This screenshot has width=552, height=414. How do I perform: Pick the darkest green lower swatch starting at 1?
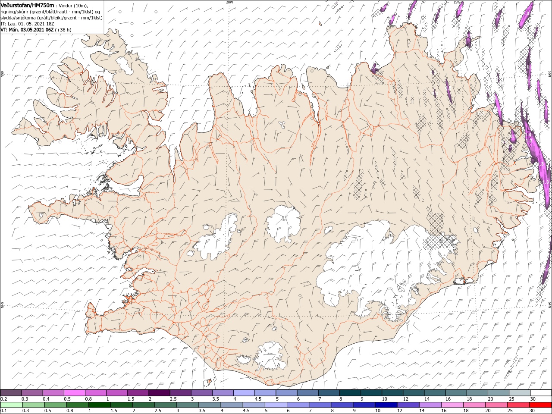pos(99,405)
